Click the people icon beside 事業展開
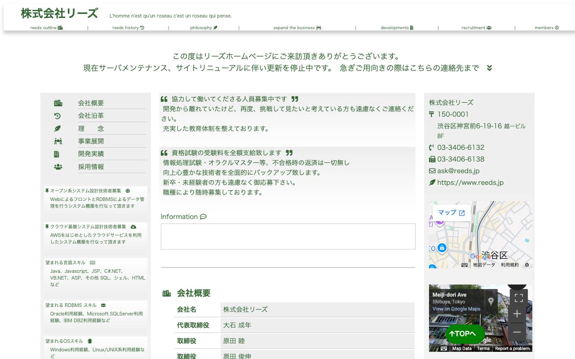 click(58, 141)
